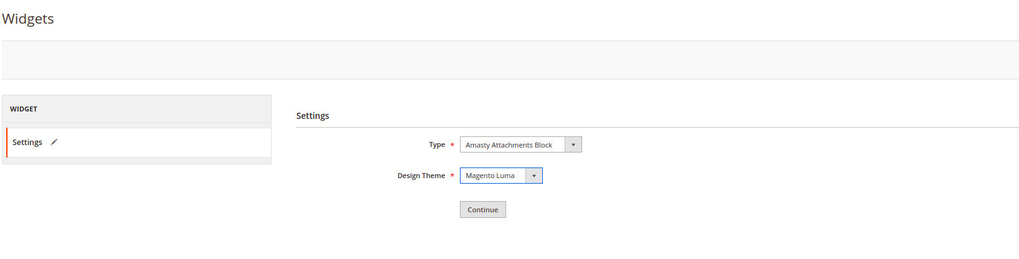1019x259 pixels.
Task: Click the Design Theme field label
Action: coord(421,176)
